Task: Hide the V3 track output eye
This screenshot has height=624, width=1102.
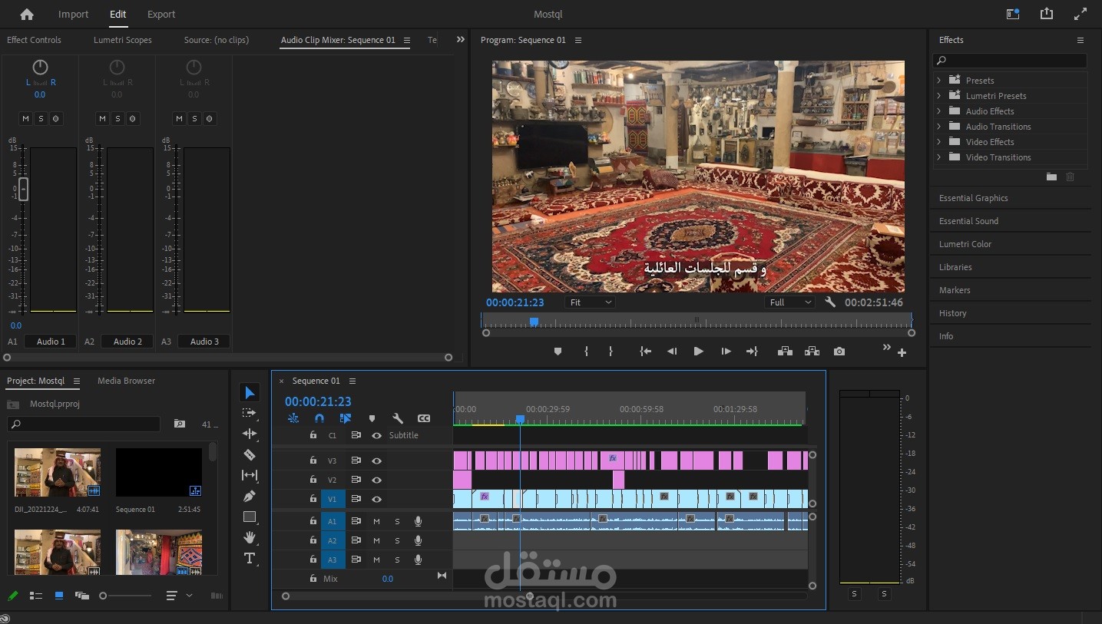Action: click(x=376, y=461)
